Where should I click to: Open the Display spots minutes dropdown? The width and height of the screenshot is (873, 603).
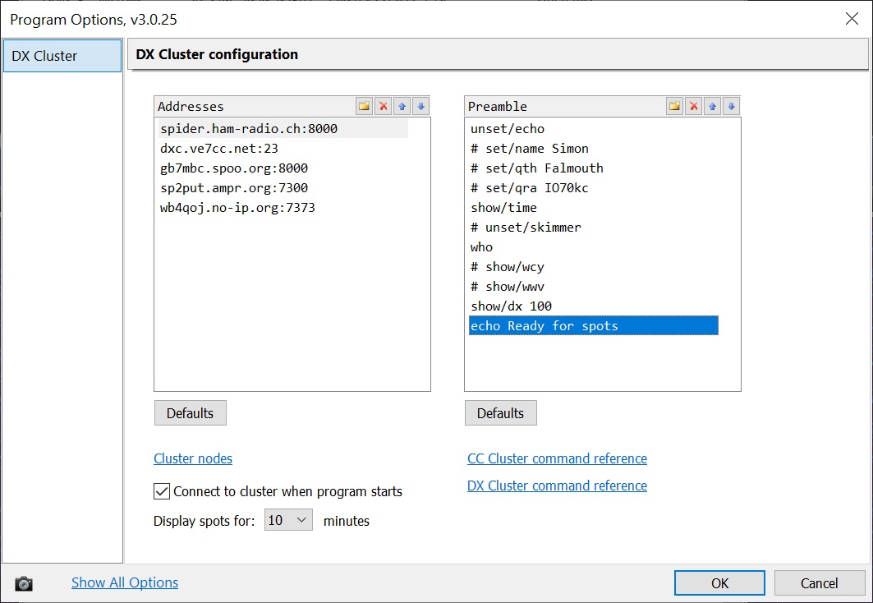click(x=288, y=520)
